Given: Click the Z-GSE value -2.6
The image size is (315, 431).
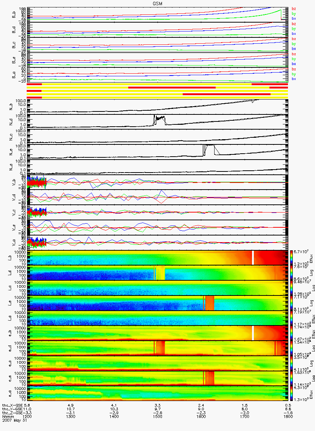Looking at the screenshot, I should point(157,413).
